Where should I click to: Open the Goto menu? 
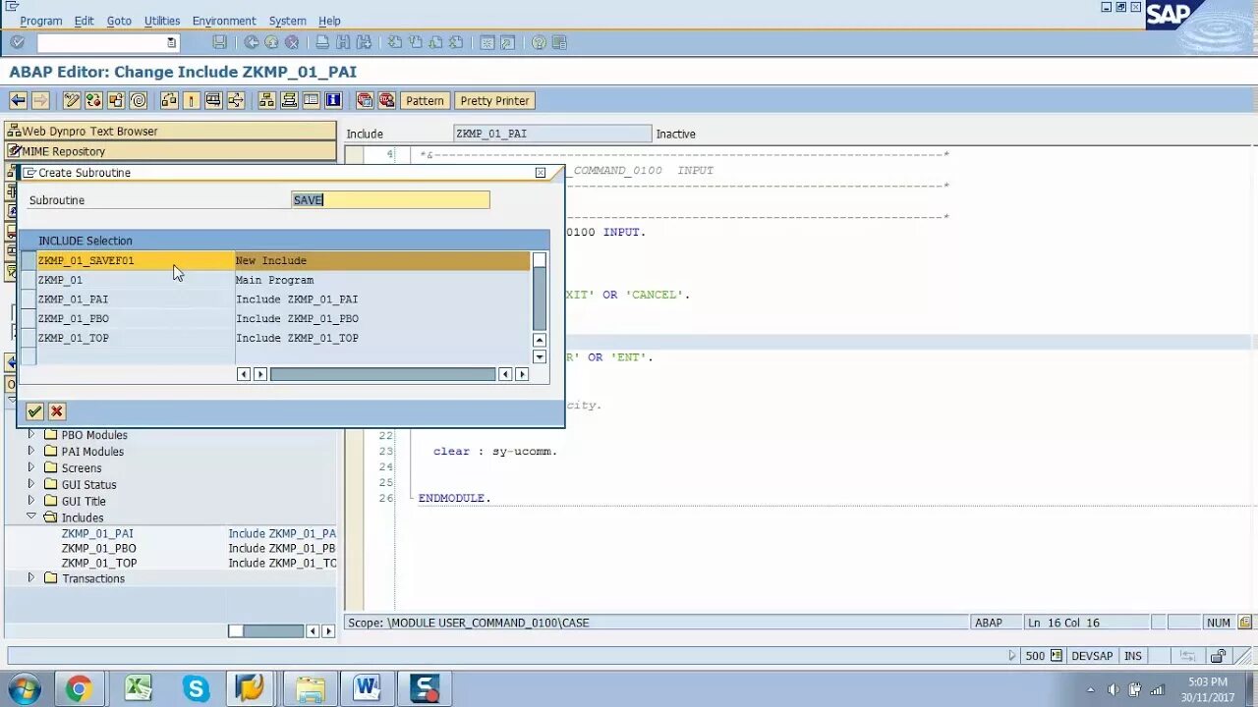(x=119, y=21)
